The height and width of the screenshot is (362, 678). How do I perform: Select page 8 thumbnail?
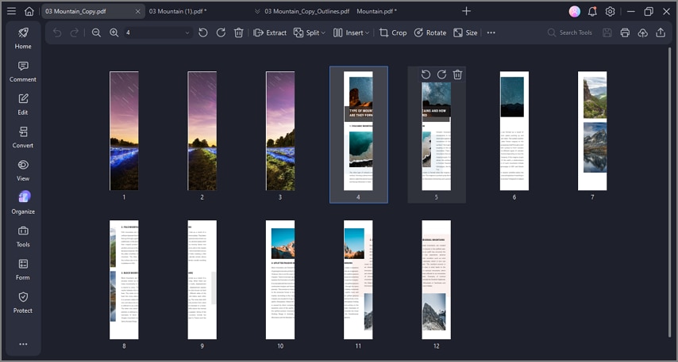tap(124, 280)
